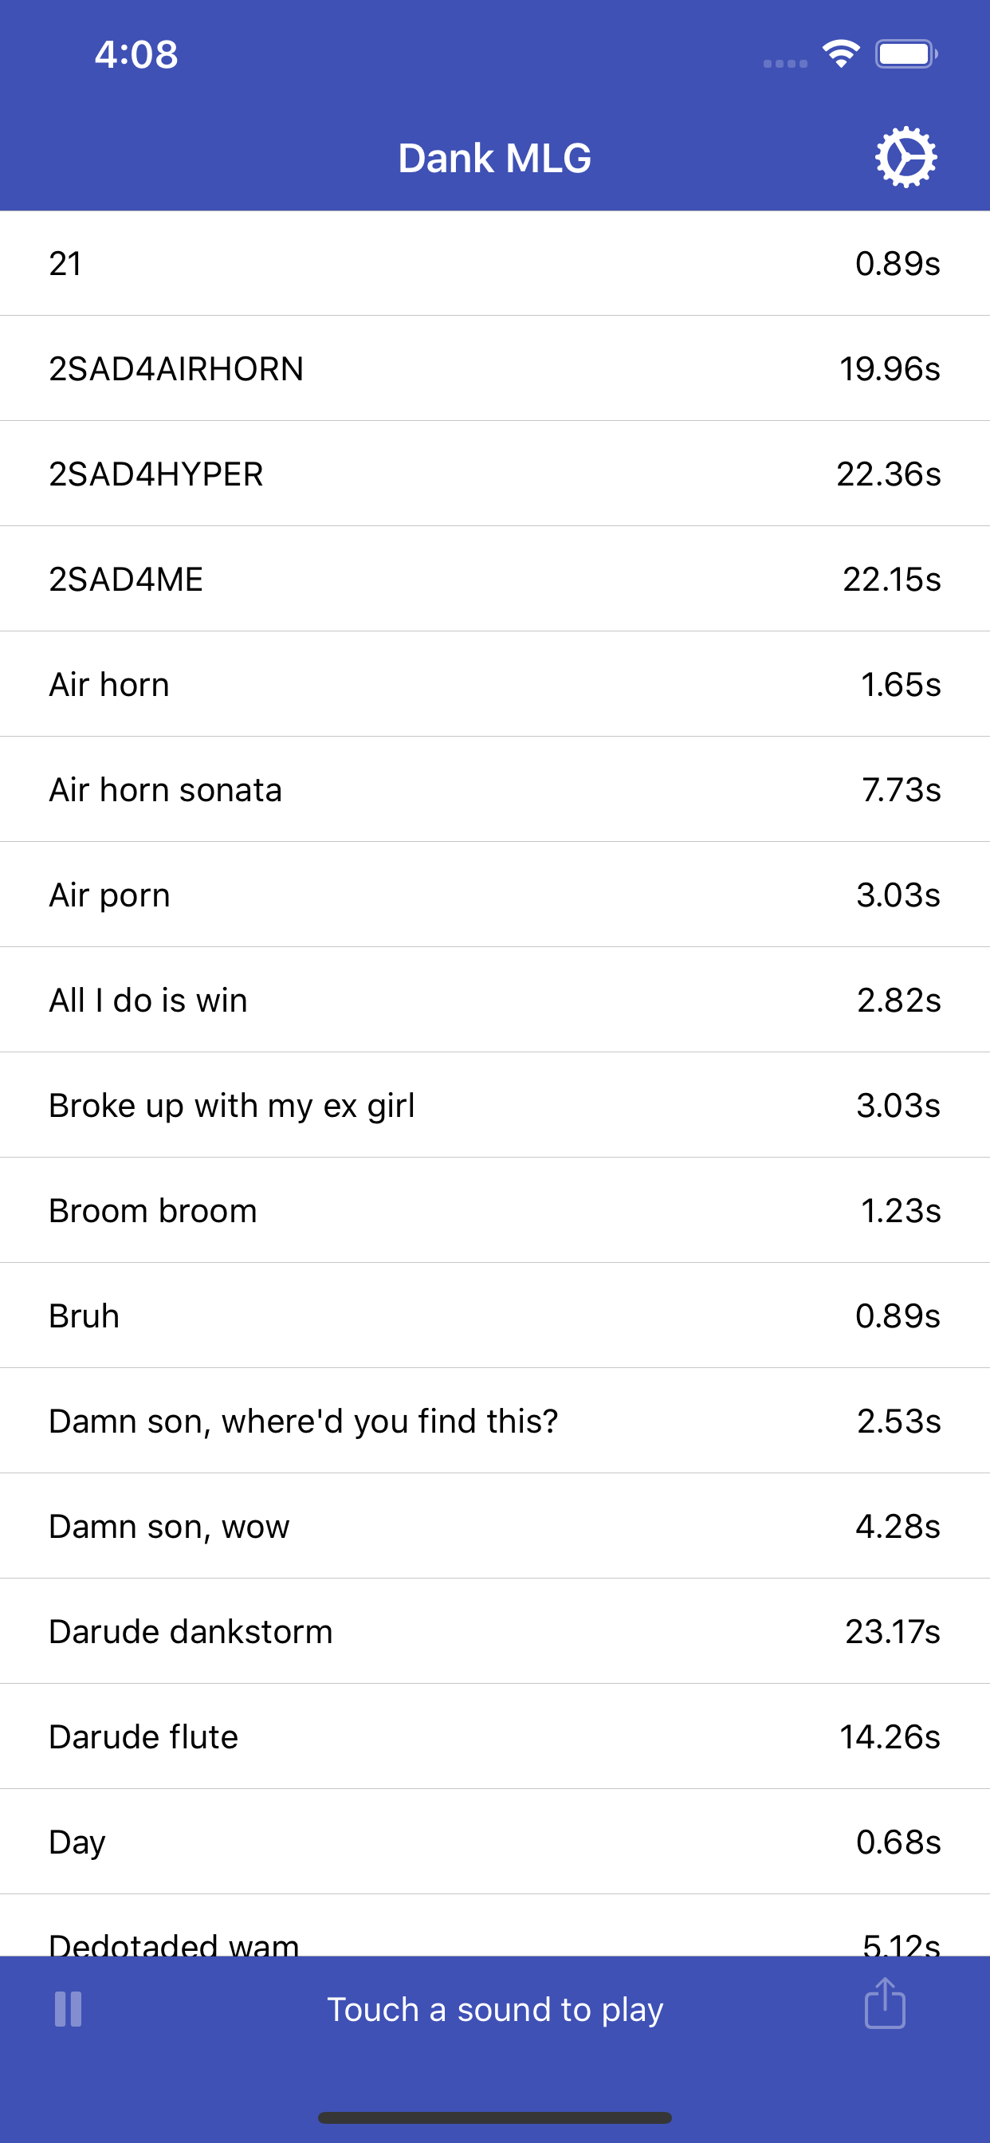Play the Broom broom sound
Image resolution: width=990 pixels, height=2143 pixels.
point(494,1210)
